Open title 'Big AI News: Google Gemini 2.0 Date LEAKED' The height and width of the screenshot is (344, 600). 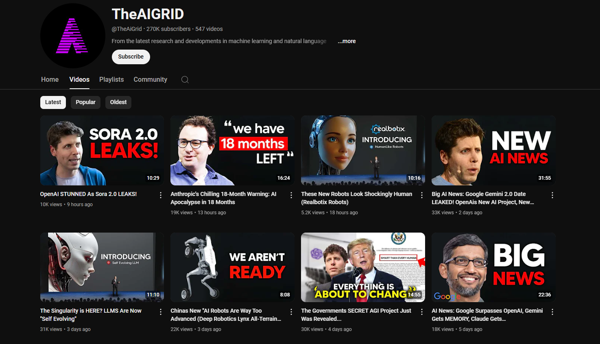[483, 198]
